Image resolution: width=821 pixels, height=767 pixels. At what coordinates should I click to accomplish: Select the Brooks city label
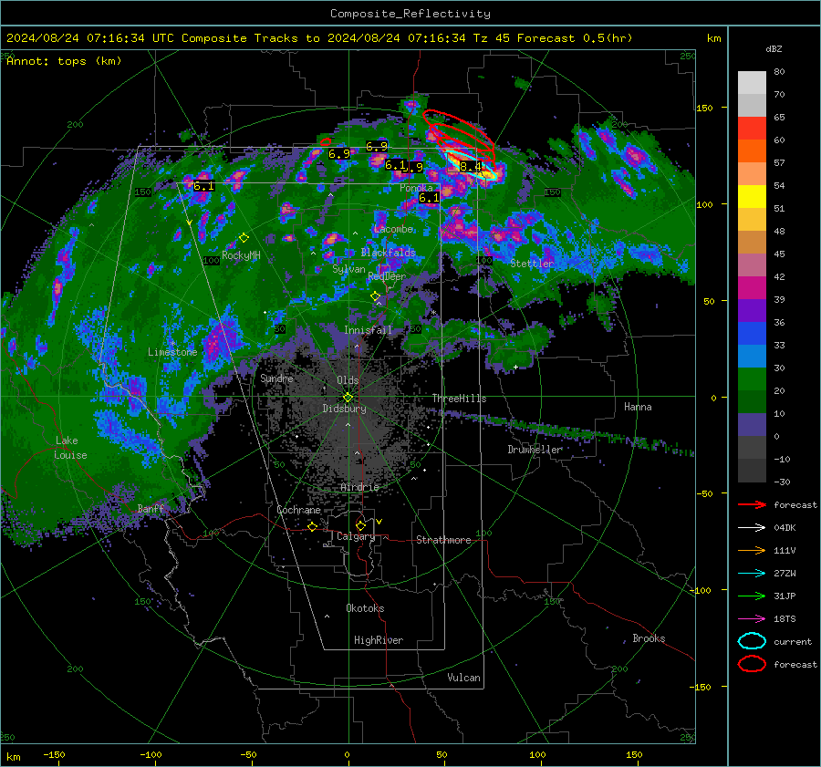point(649,638)
